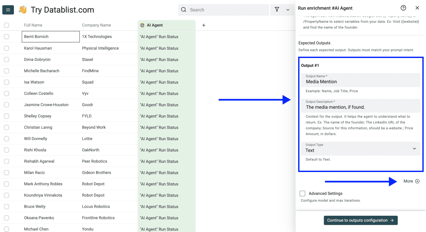
Task: Close the Run enrichment panel
Action: 417,8
